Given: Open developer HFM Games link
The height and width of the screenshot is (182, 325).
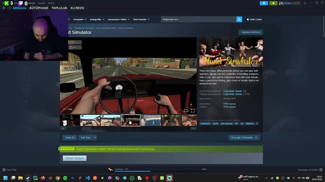Looking at the screenshot, I should click(230, 104).
